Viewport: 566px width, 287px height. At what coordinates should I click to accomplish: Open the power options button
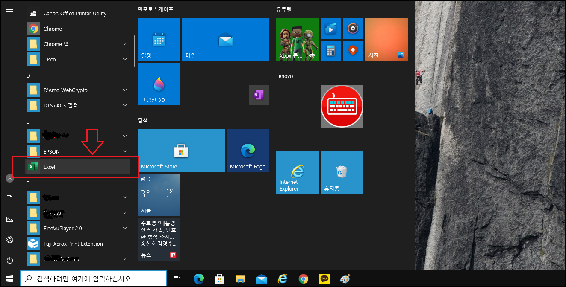[10, 260]
